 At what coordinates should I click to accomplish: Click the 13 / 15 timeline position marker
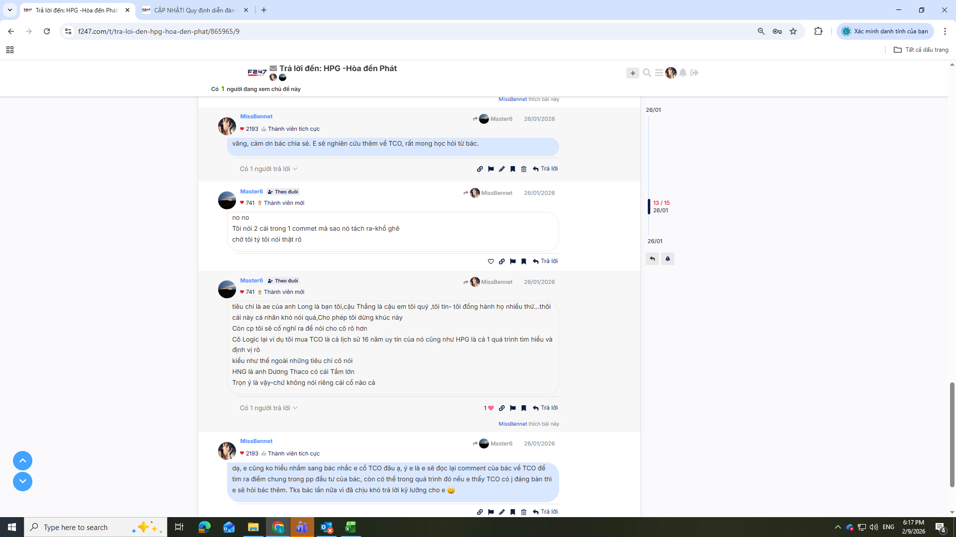point(661,203)
